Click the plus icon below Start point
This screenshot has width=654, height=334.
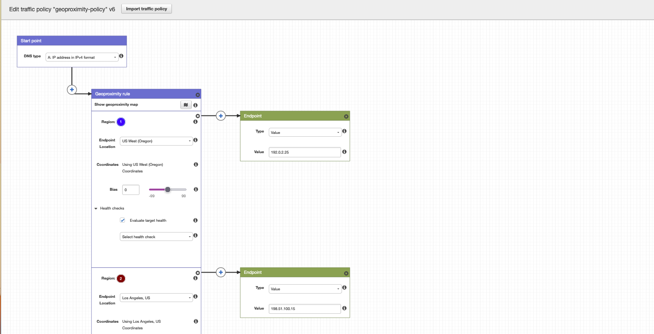(x=71, y=89)
